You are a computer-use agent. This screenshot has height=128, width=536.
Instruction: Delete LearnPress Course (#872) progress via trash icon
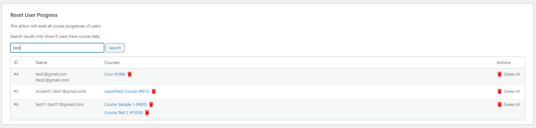click(x=154, y=91)
